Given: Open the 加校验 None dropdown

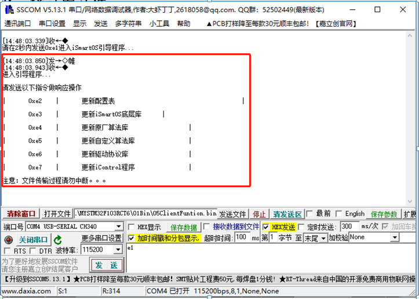Looking at the screenshot, I should tap(395, 238).
